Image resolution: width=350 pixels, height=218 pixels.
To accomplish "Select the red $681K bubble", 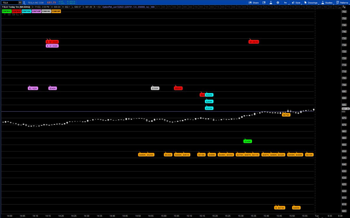I will pos(178,88).
